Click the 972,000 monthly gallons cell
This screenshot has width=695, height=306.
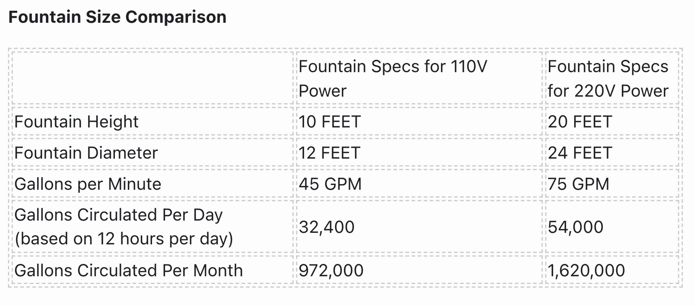tap(331, 270)
